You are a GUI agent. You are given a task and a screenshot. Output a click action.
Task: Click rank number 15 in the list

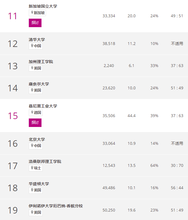(13, 116)
